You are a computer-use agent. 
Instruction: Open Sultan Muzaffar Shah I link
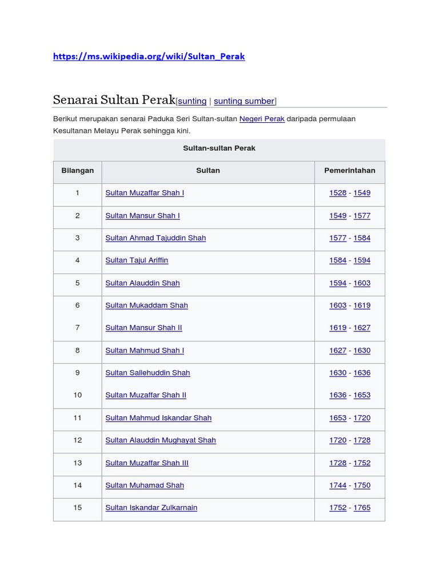click(x=145, y=193)
